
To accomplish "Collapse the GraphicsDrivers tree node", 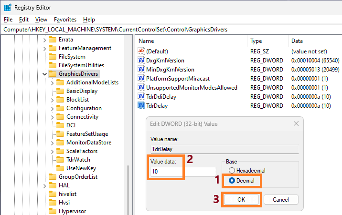I will pyautogui.click(x=44, y=74).
